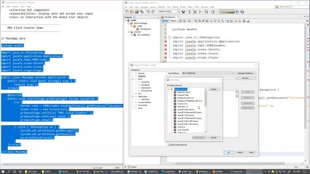The image size is (310, 174).
Task: Click the Profile Project clock icon
Action: (x=213, y=12)
